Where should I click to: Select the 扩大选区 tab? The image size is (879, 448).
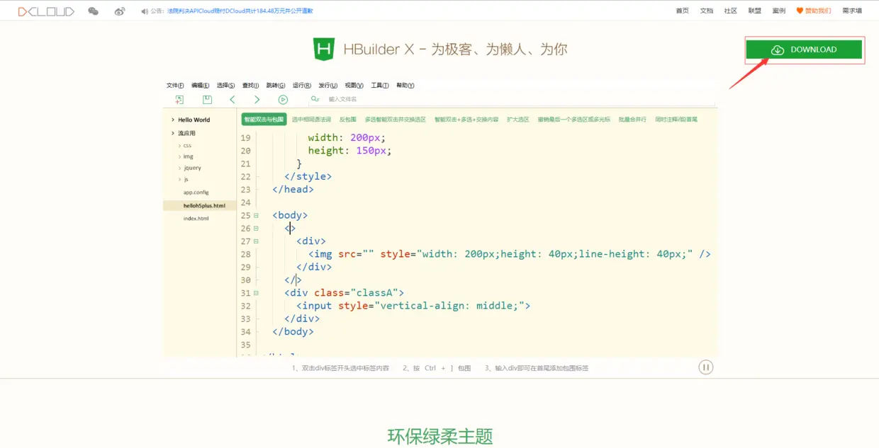[x=517, y=120]
